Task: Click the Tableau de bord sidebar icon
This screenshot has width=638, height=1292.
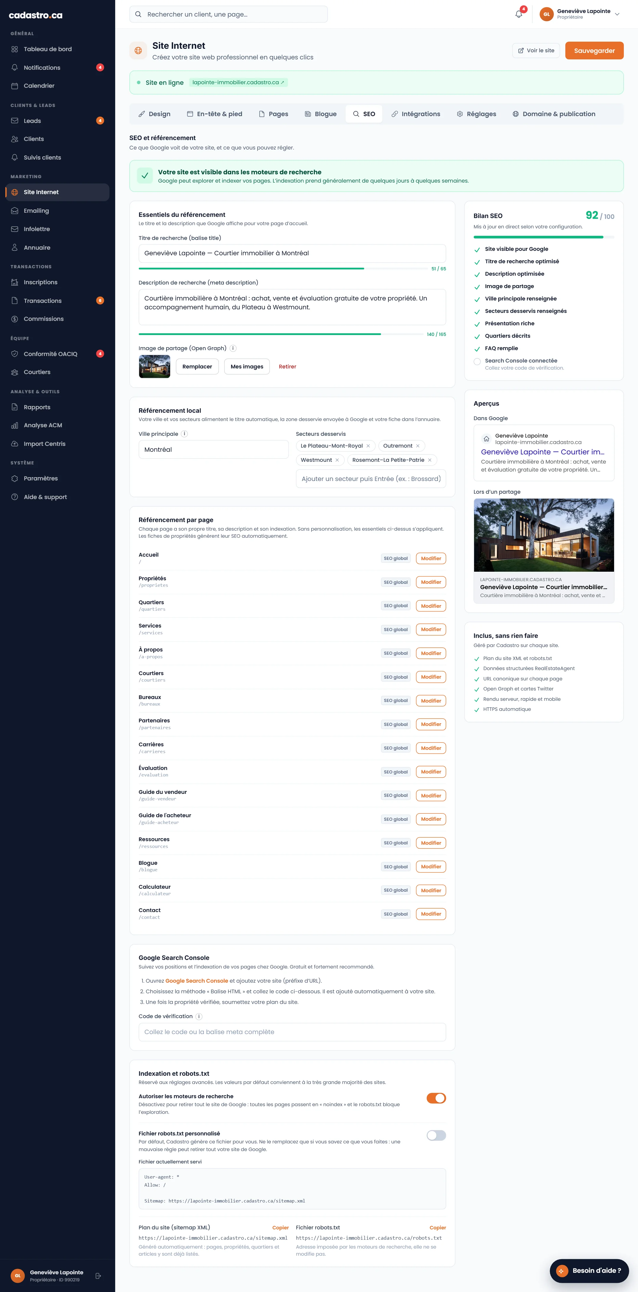Action: click(14, 49)
